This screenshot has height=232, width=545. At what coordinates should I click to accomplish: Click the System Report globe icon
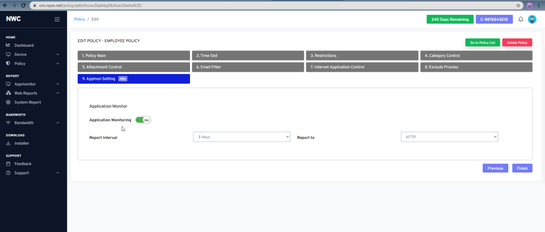coord(8,102)
